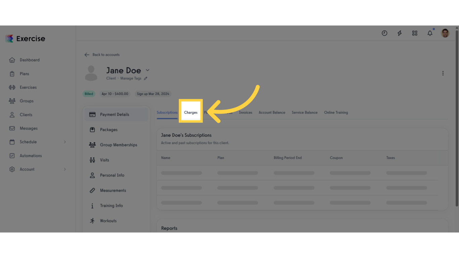Click the Payment Details card icon
The width and height of the screenshot is (459, 258).
pyautogui.click(x=92, y=115)
